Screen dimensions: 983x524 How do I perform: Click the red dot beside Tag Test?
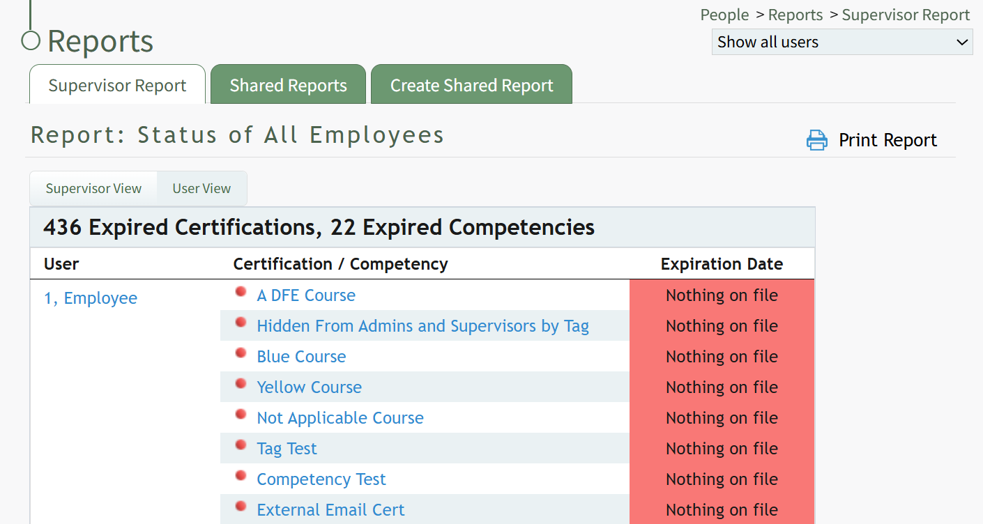241,445
